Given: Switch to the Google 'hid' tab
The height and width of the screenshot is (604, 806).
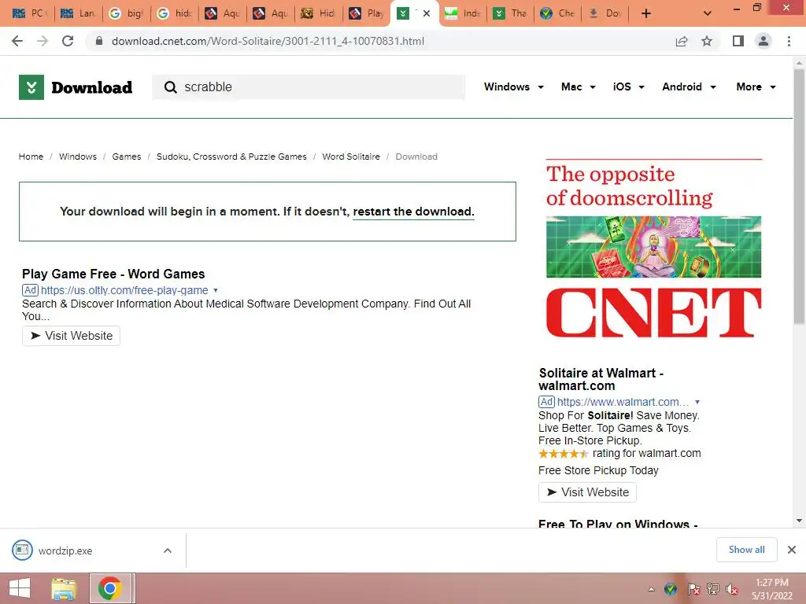Looking at the screenshot, I should [x=175, y=13].
